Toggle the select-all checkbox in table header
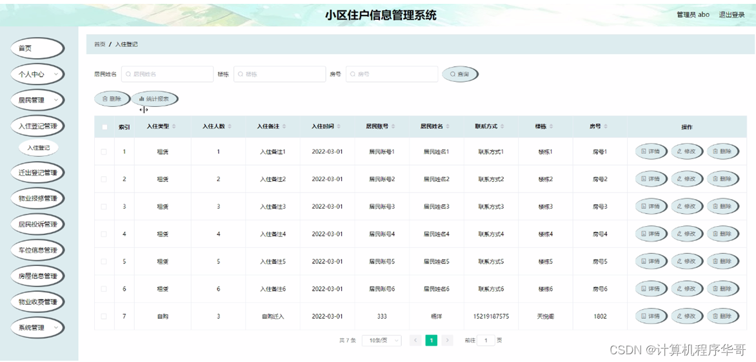Image resolution: width=756 pixels, height=362 pixels. pos(104,127)
